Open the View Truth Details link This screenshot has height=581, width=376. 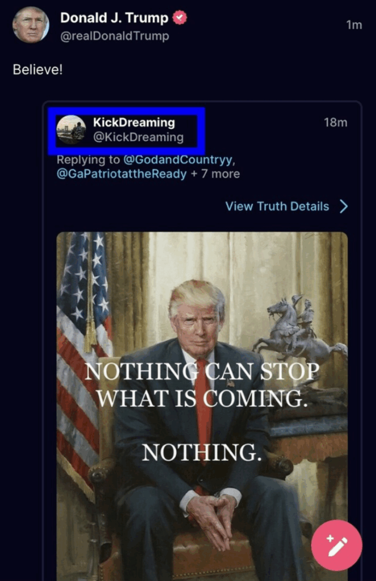click(x=277, y=207)
